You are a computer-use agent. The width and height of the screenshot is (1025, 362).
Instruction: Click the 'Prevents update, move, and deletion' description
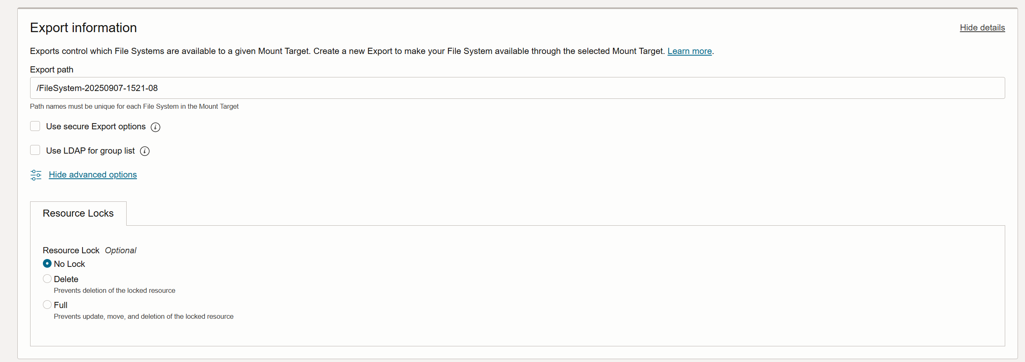(144, 316)
